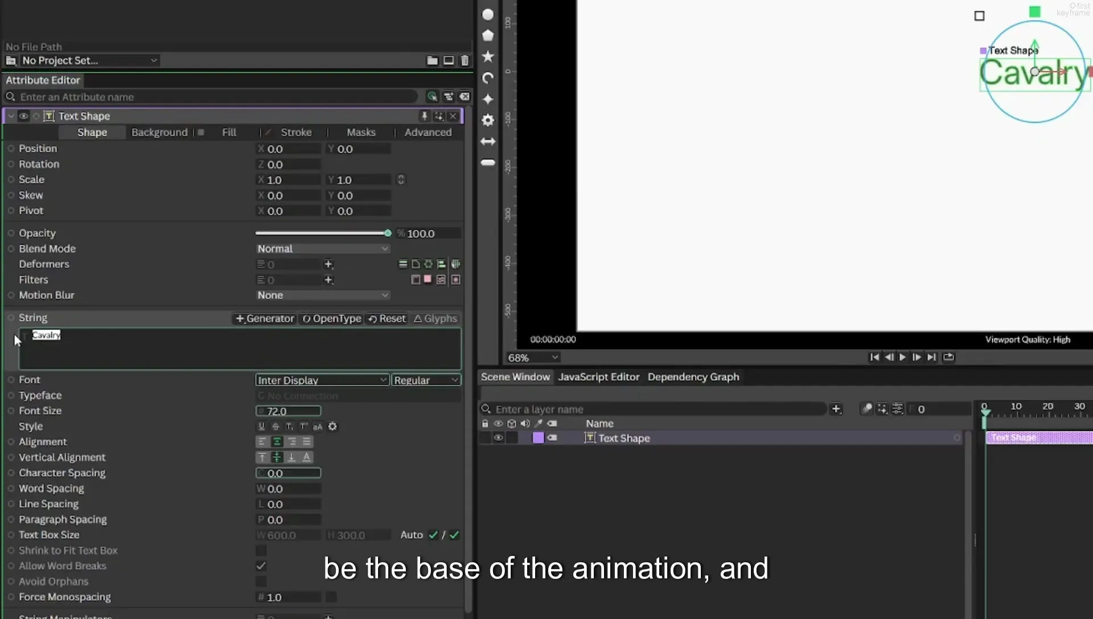The image size is (1093, 619).
Task: Open Inter Display font dropdown
Action: [322, 380]
